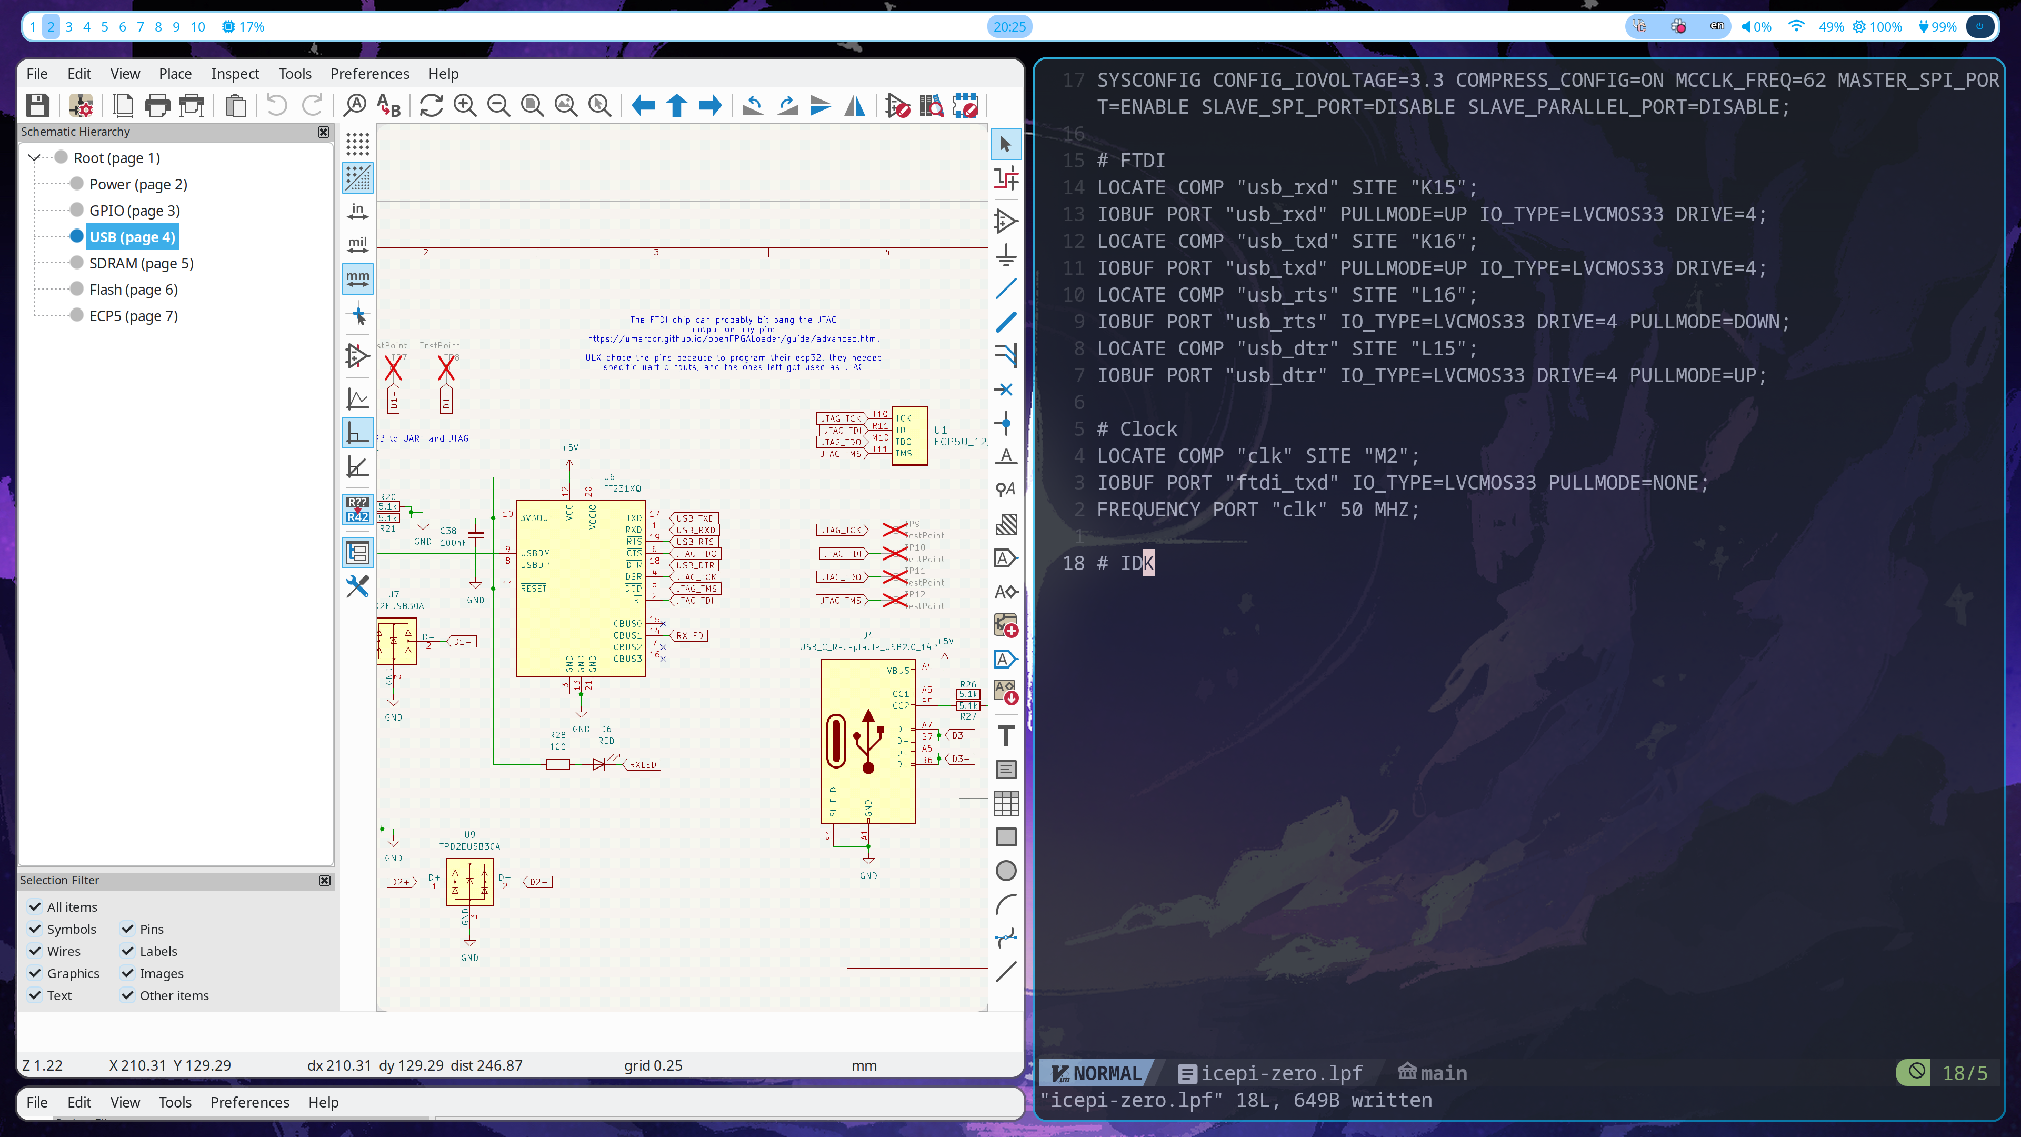Image resolution: width=2021 pixels, height=1137 pixels.
Task: Undo the last edit
Action: [277, 105]
